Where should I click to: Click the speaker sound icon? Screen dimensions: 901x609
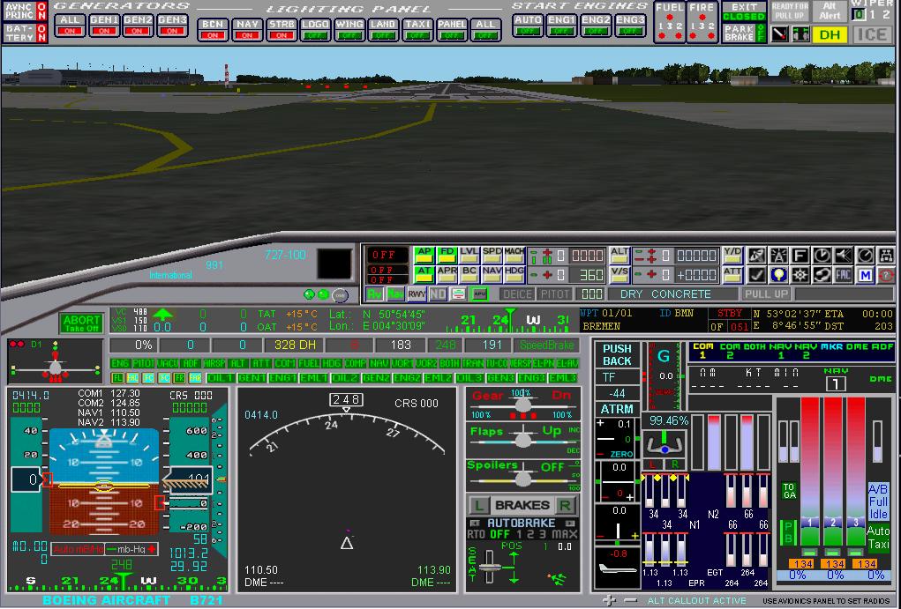pyautogui.click(x=844, y=256)
